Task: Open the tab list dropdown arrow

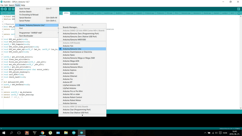Action: coord(239,13)
